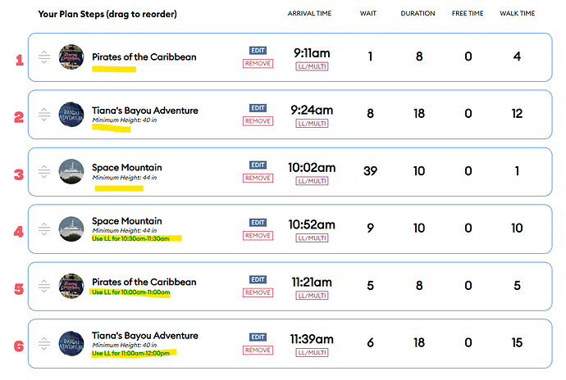
Task: Click the Space Mountain thumbnail in the 10:52am step
Action: click(72, 229)
